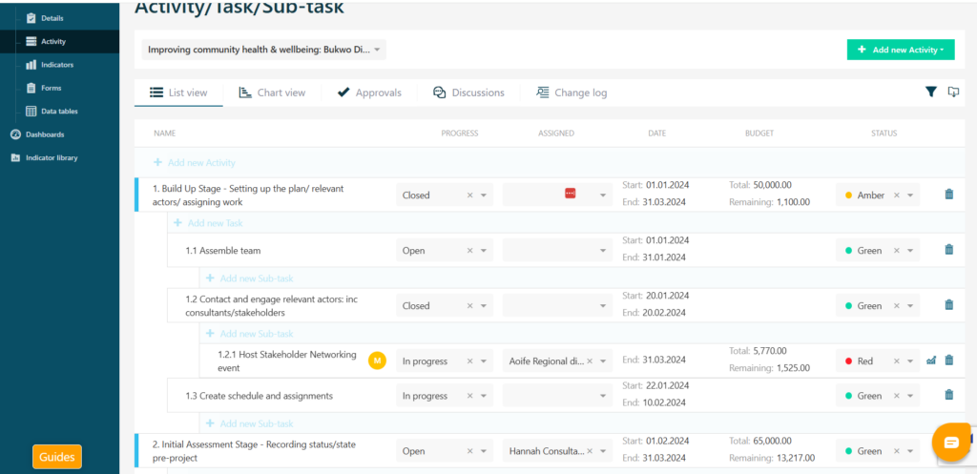Screen dimensions: 977x474
Task: Go to Indicators in the sidebar
Action: (x=56, y=65)
